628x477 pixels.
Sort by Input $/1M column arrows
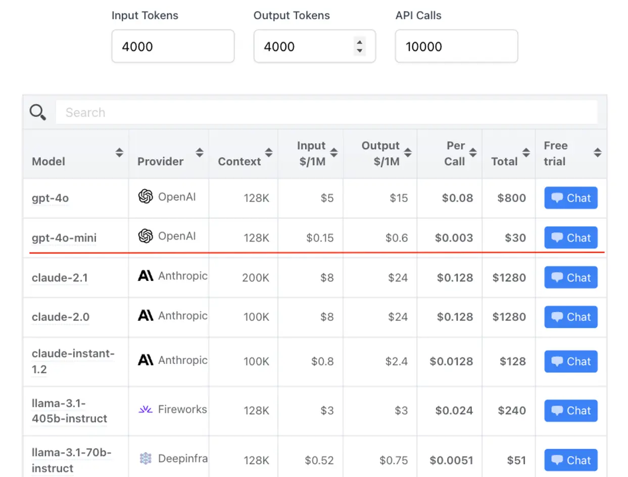(334, 153)
